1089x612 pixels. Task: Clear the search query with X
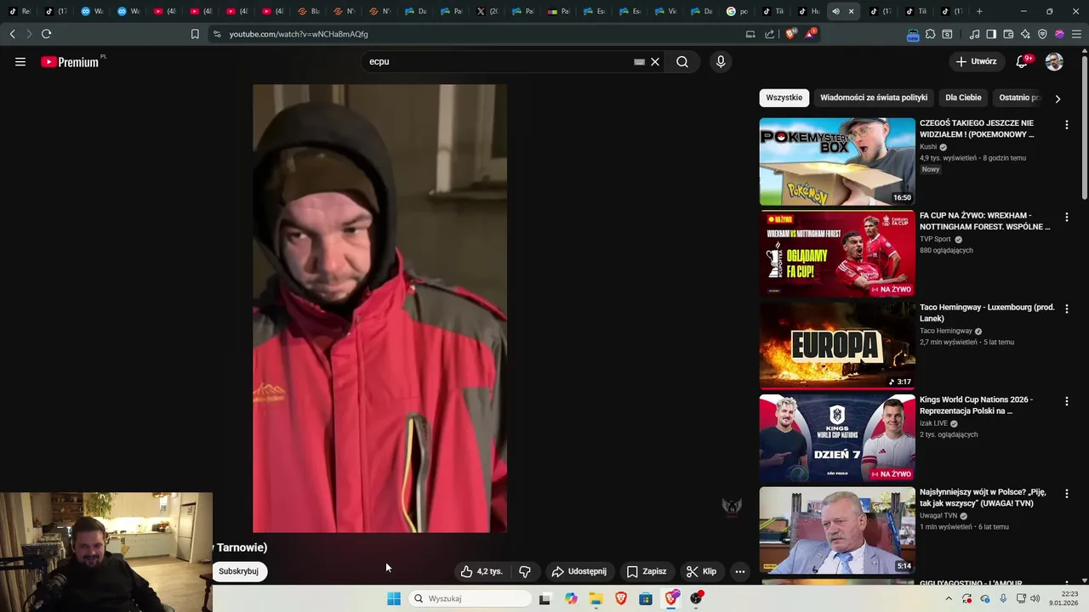[655, 62]
